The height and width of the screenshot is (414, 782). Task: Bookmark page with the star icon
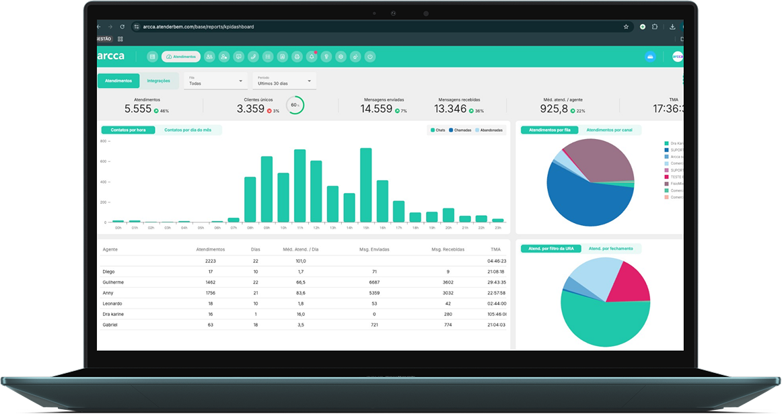626,27
